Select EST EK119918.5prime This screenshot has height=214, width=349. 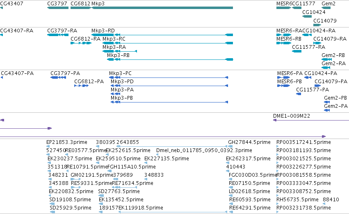pos(141,208)
